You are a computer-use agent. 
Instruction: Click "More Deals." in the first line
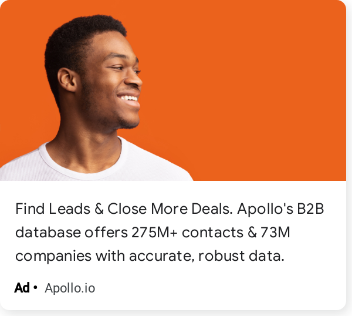(x=191, y=209)
